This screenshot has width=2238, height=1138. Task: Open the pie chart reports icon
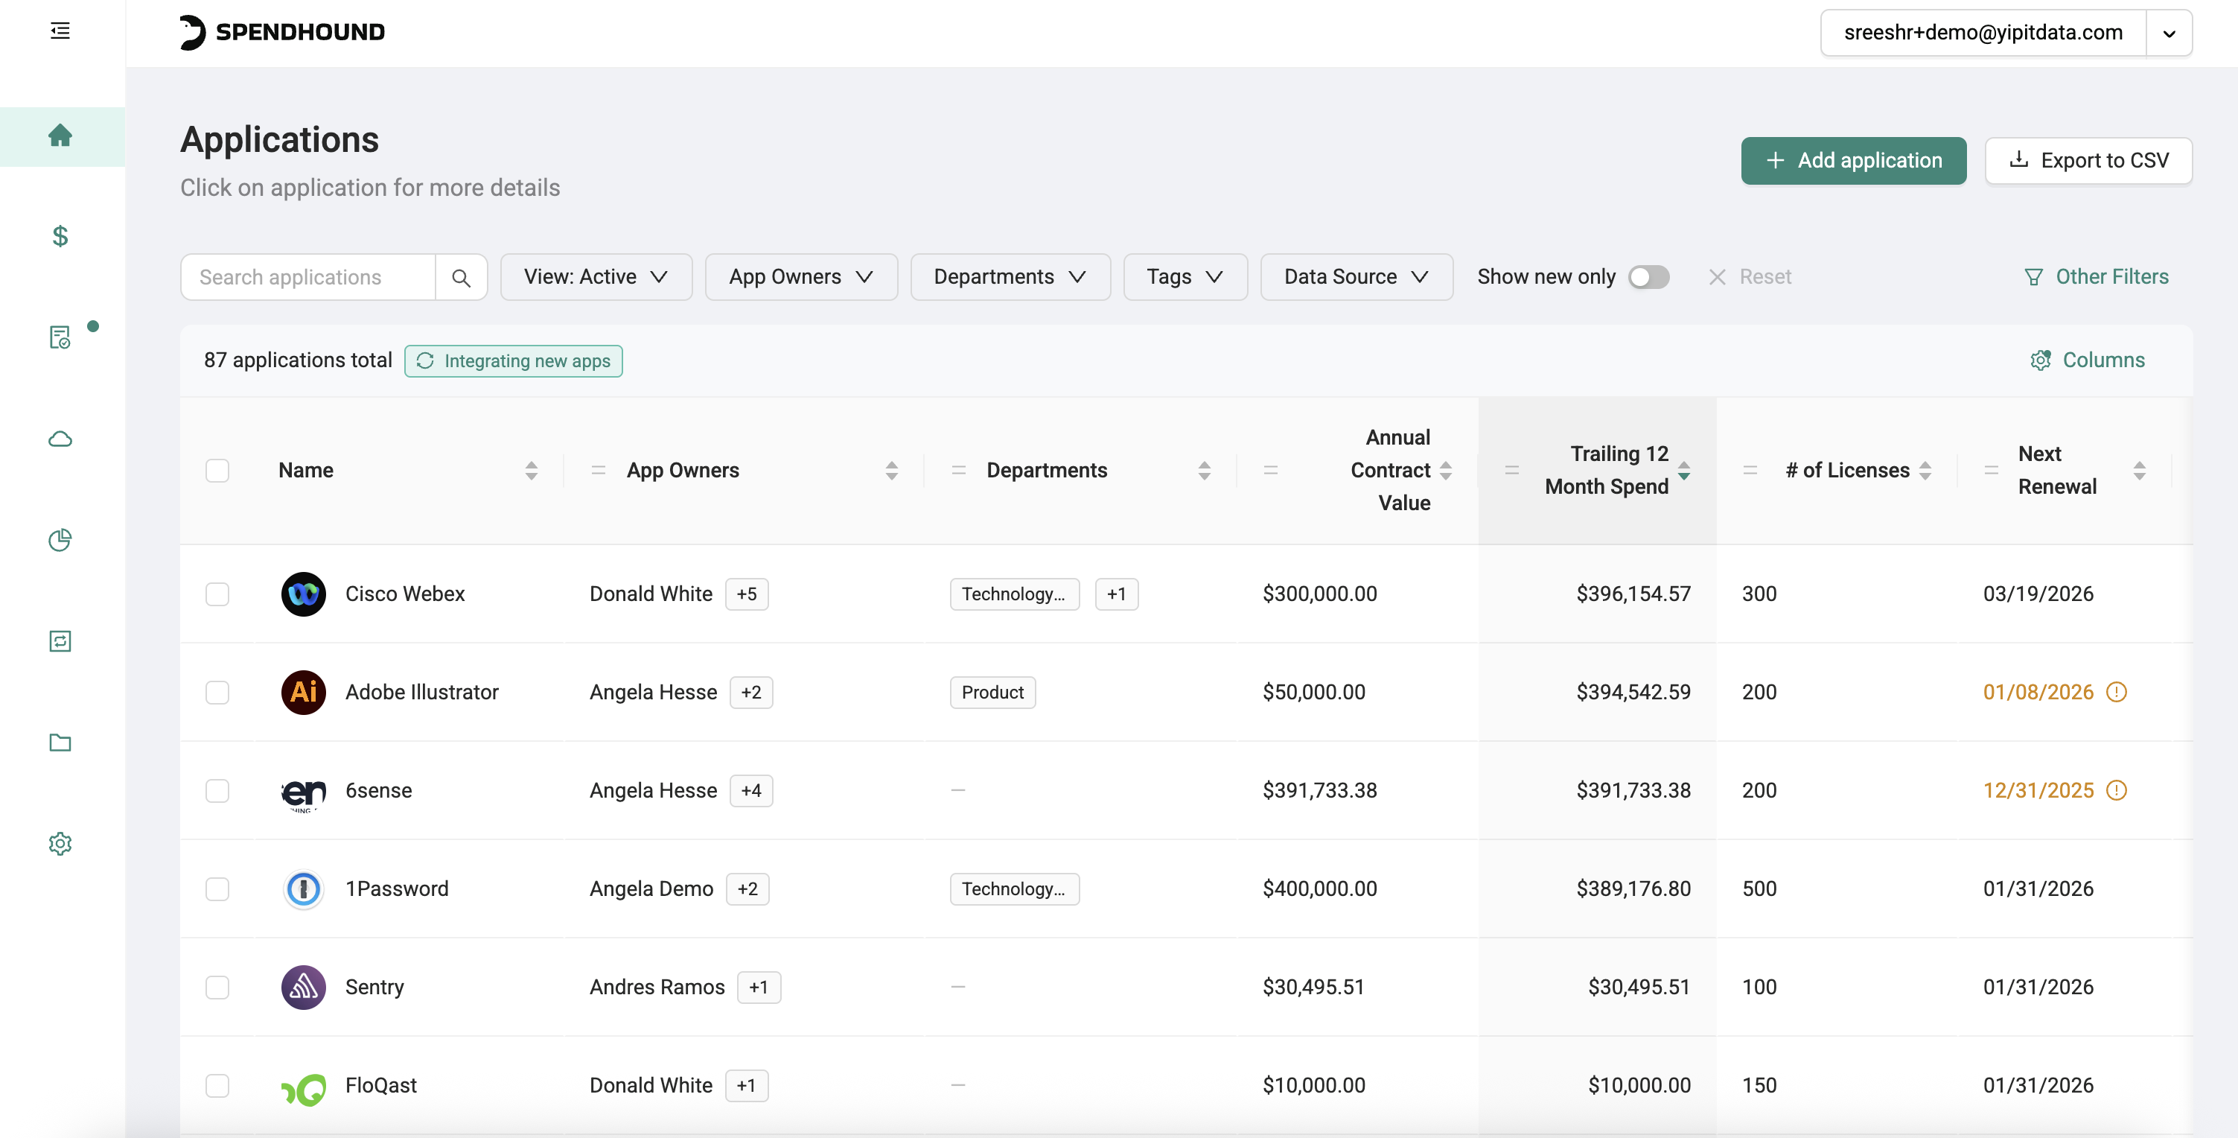pos(60,540)
